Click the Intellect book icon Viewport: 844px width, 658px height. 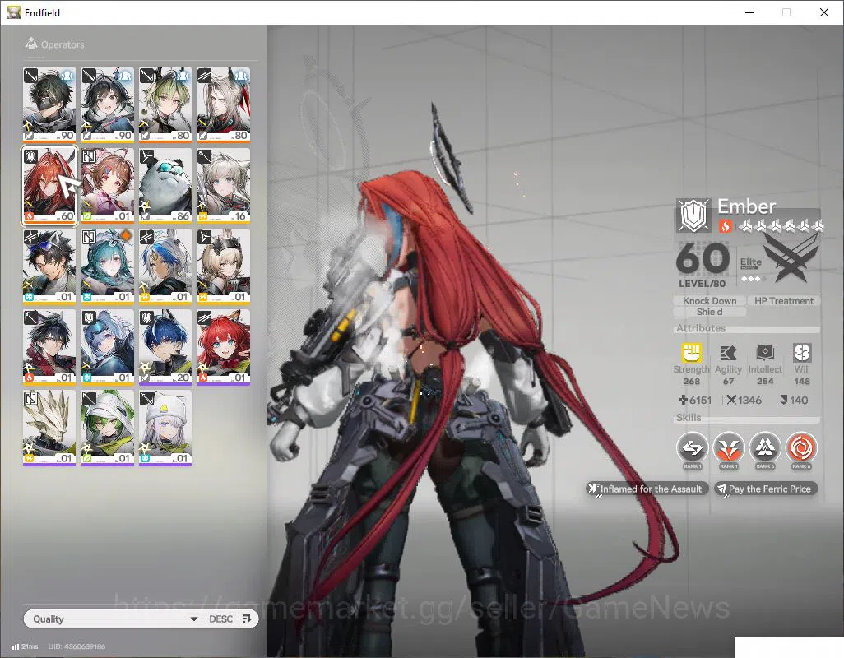(765, 353)
